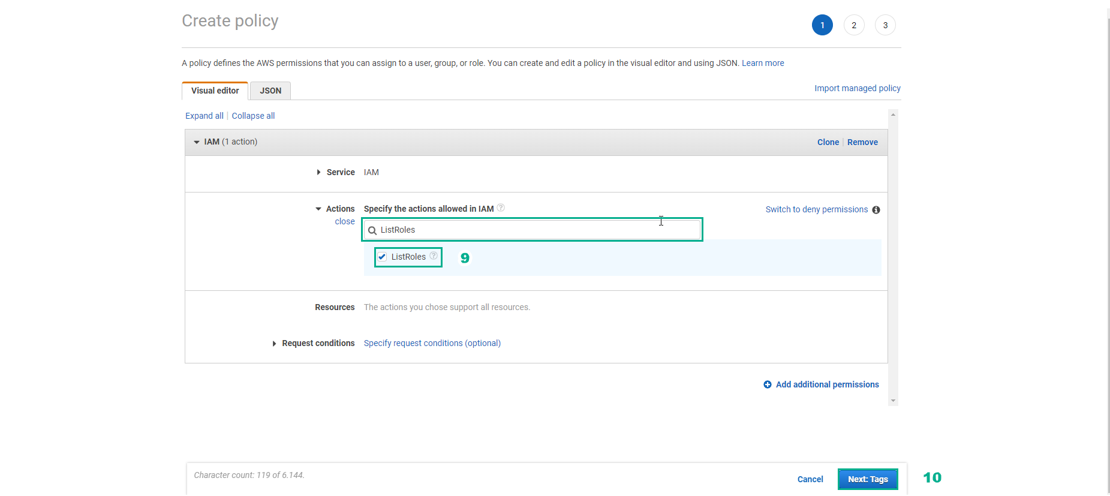
Task: Click close link under Actions
Action: 345,221
